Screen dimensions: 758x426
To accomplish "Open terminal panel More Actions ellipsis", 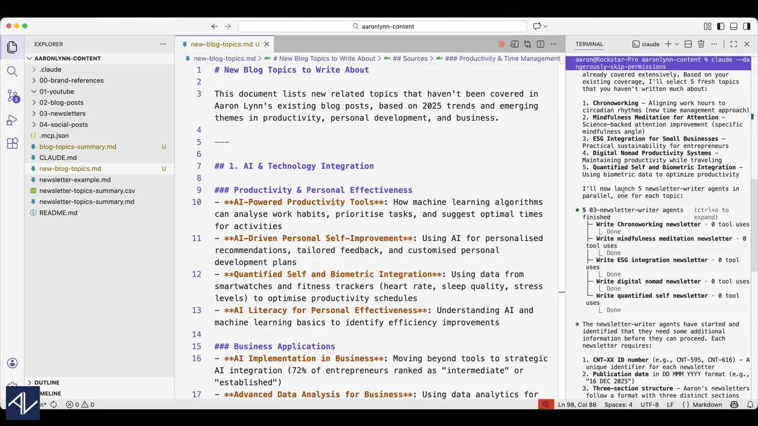I will tap(714, 44).
